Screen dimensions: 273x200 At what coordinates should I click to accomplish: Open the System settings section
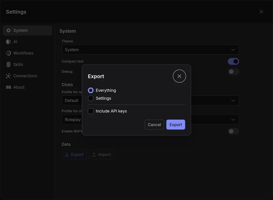28,30
